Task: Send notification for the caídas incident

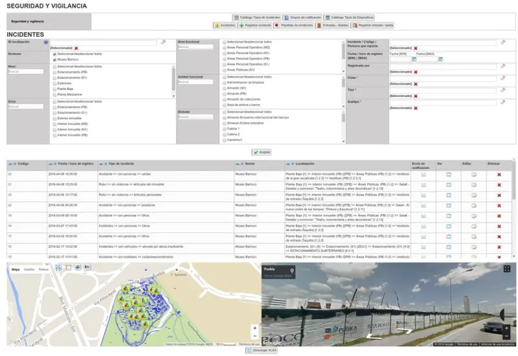Action: click(423, 175)
